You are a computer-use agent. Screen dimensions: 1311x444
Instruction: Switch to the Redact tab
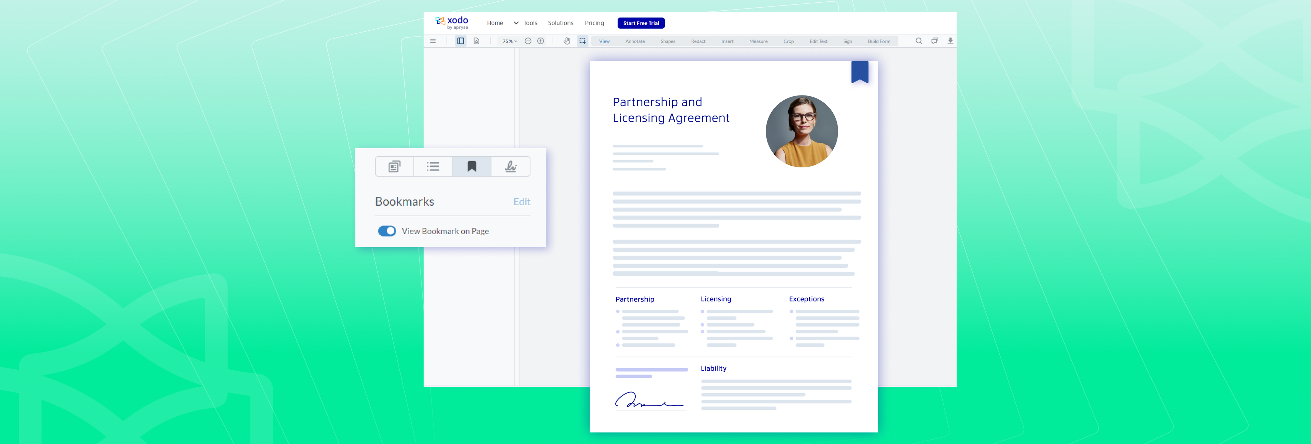[698, 41]
